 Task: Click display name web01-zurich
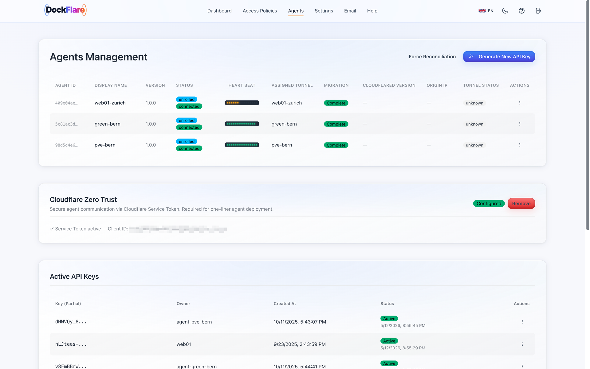coord(110,103)
